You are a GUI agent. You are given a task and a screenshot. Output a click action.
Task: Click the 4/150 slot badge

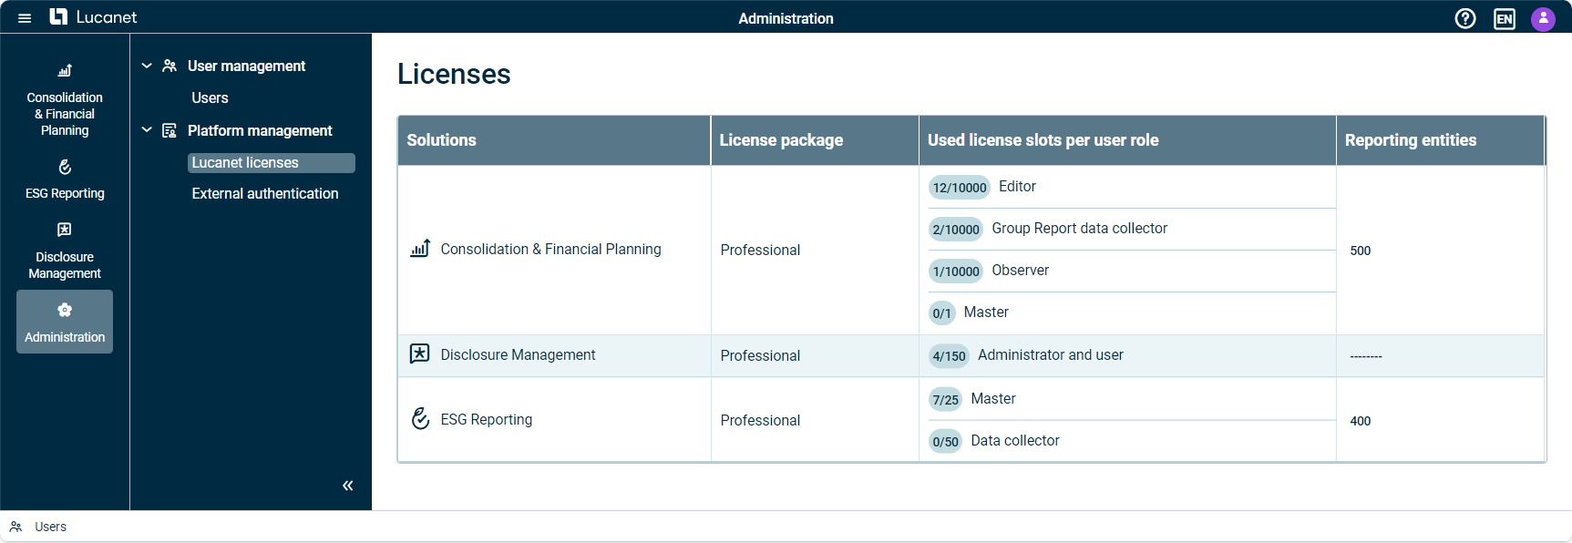pos(949,356)
